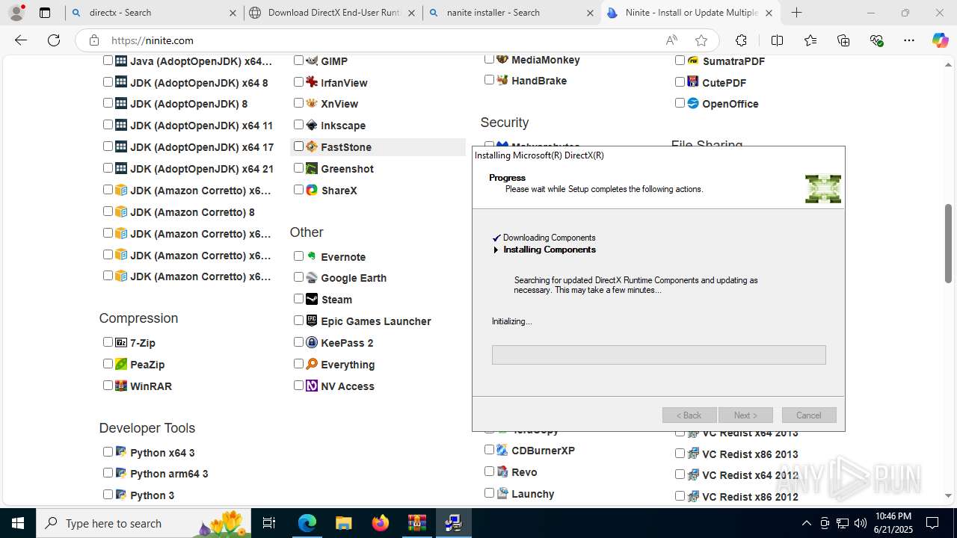Show hidden system tray icons
Viewport: 957px width, 538px height.
click(806, 523)
